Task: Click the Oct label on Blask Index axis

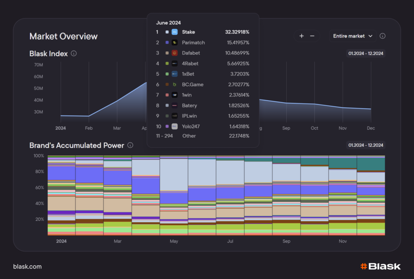Action: (x=315, y=128)
